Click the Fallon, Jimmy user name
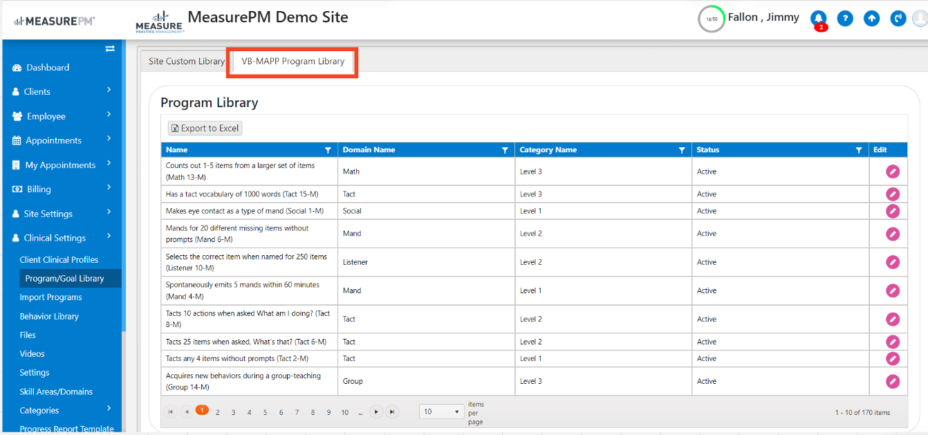 click(763, 17)
